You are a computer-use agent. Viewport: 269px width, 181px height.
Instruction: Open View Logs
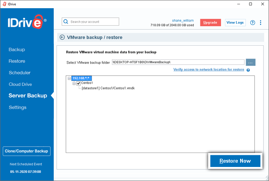(x=235, y=23)
